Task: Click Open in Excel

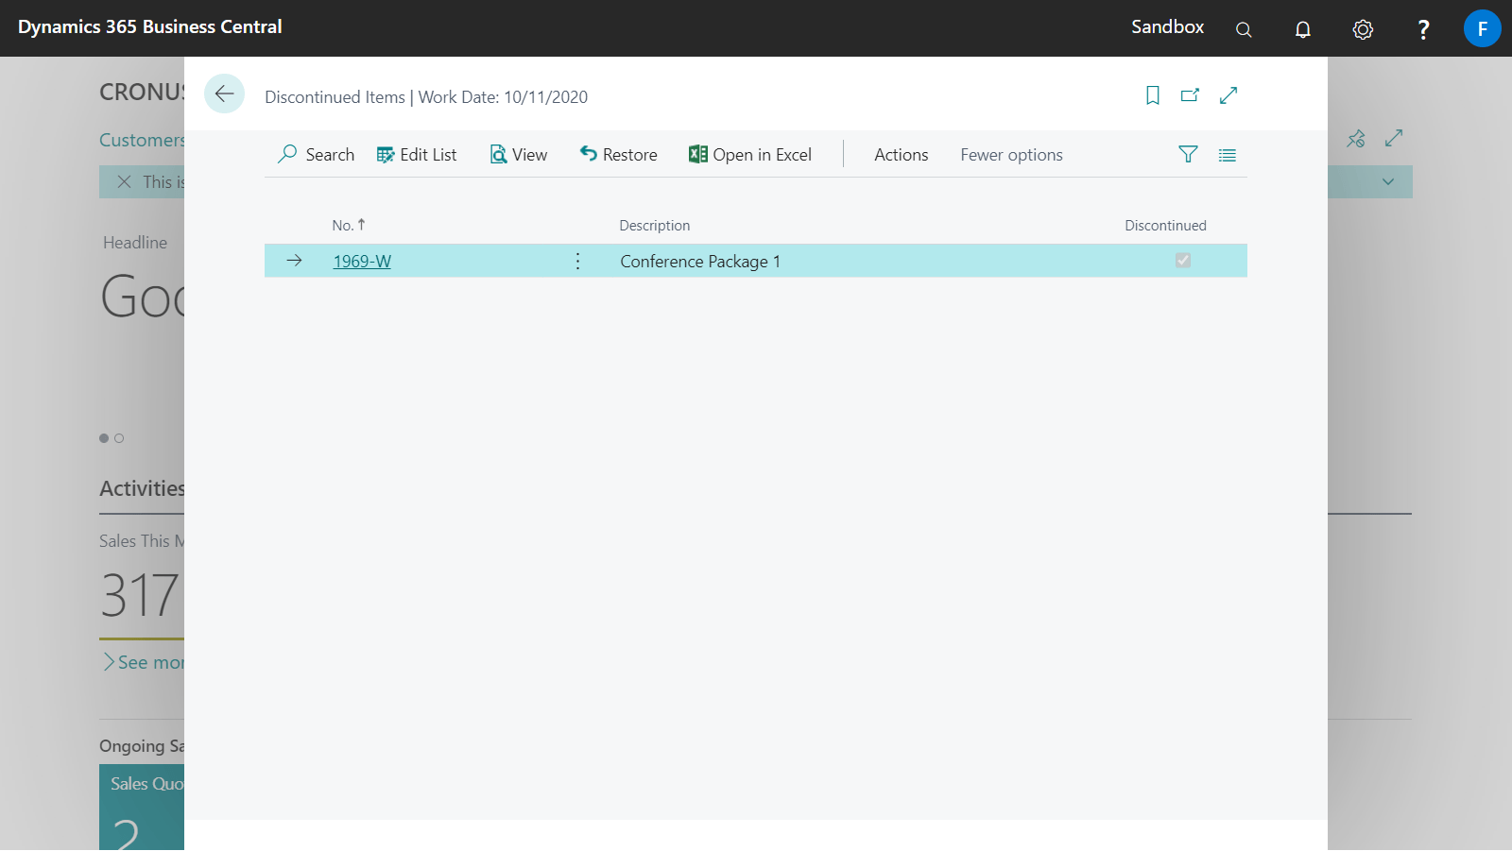Action: [x=750, y=155]
